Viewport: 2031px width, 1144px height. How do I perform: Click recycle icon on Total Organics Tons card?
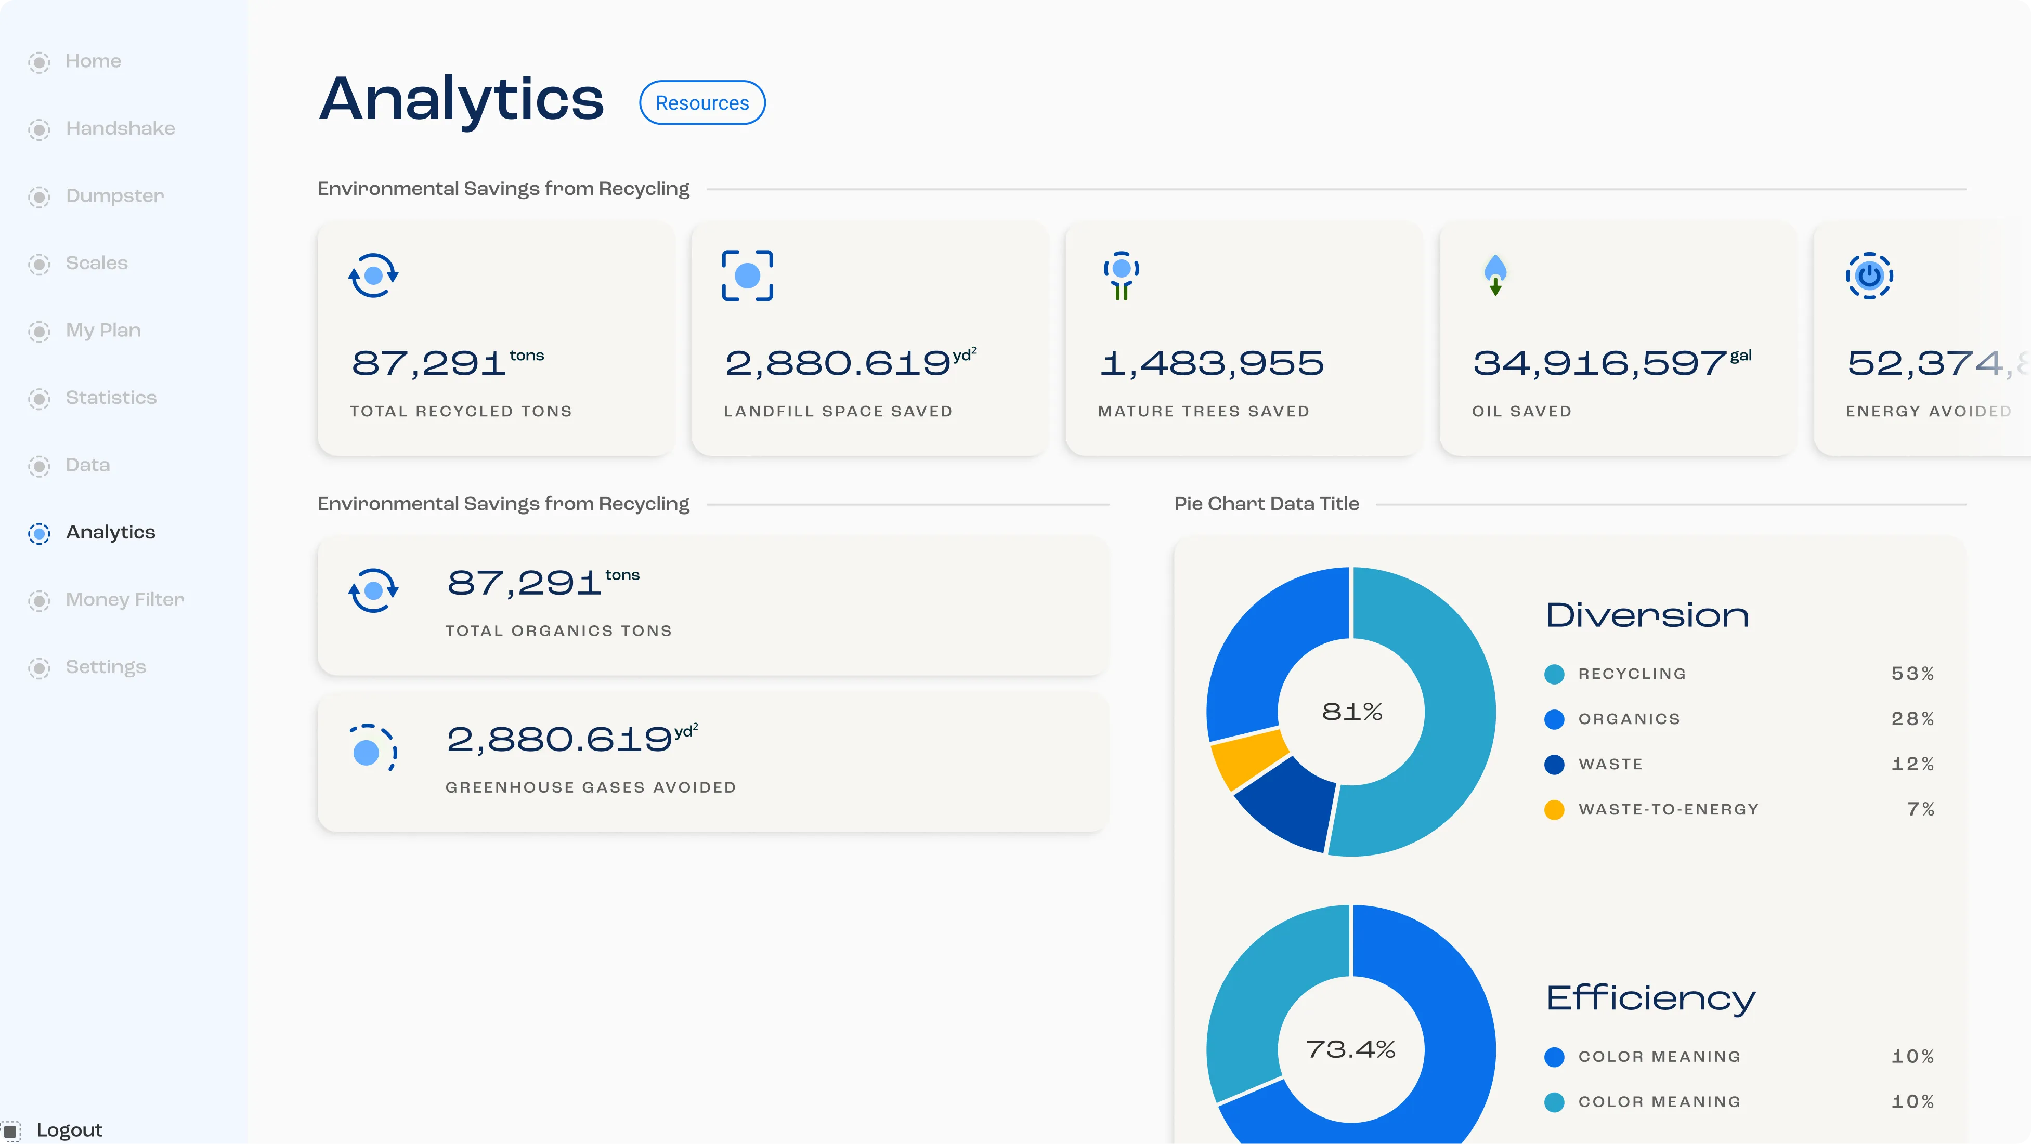[373, 590]
